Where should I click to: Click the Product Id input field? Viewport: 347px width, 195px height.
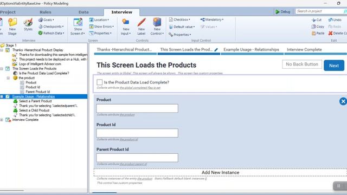[137, 133]
